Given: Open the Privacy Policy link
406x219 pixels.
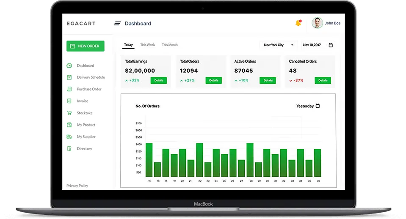Looking at the screenshot, I should click(x=77, y=186).
